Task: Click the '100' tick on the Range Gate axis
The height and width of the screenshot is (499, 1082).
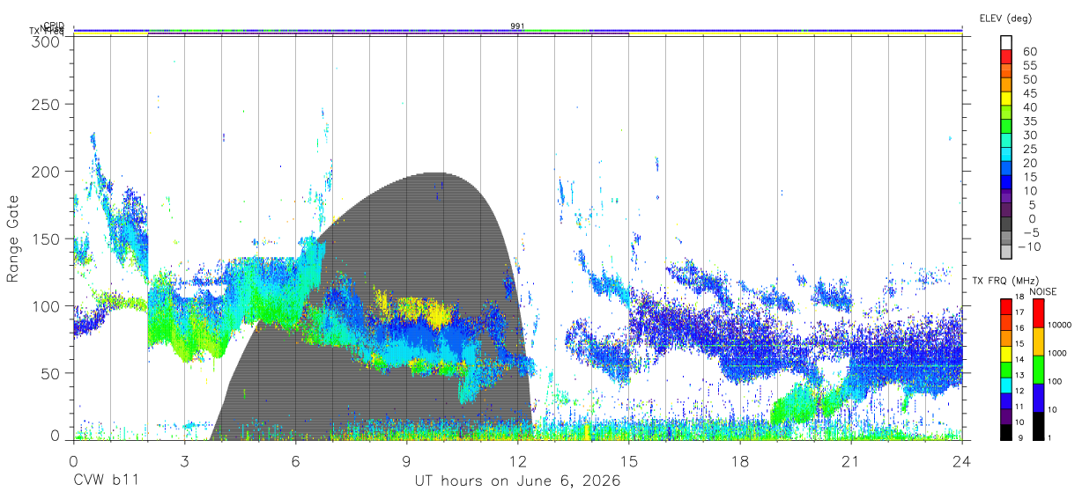Action: tap(45, 305)
